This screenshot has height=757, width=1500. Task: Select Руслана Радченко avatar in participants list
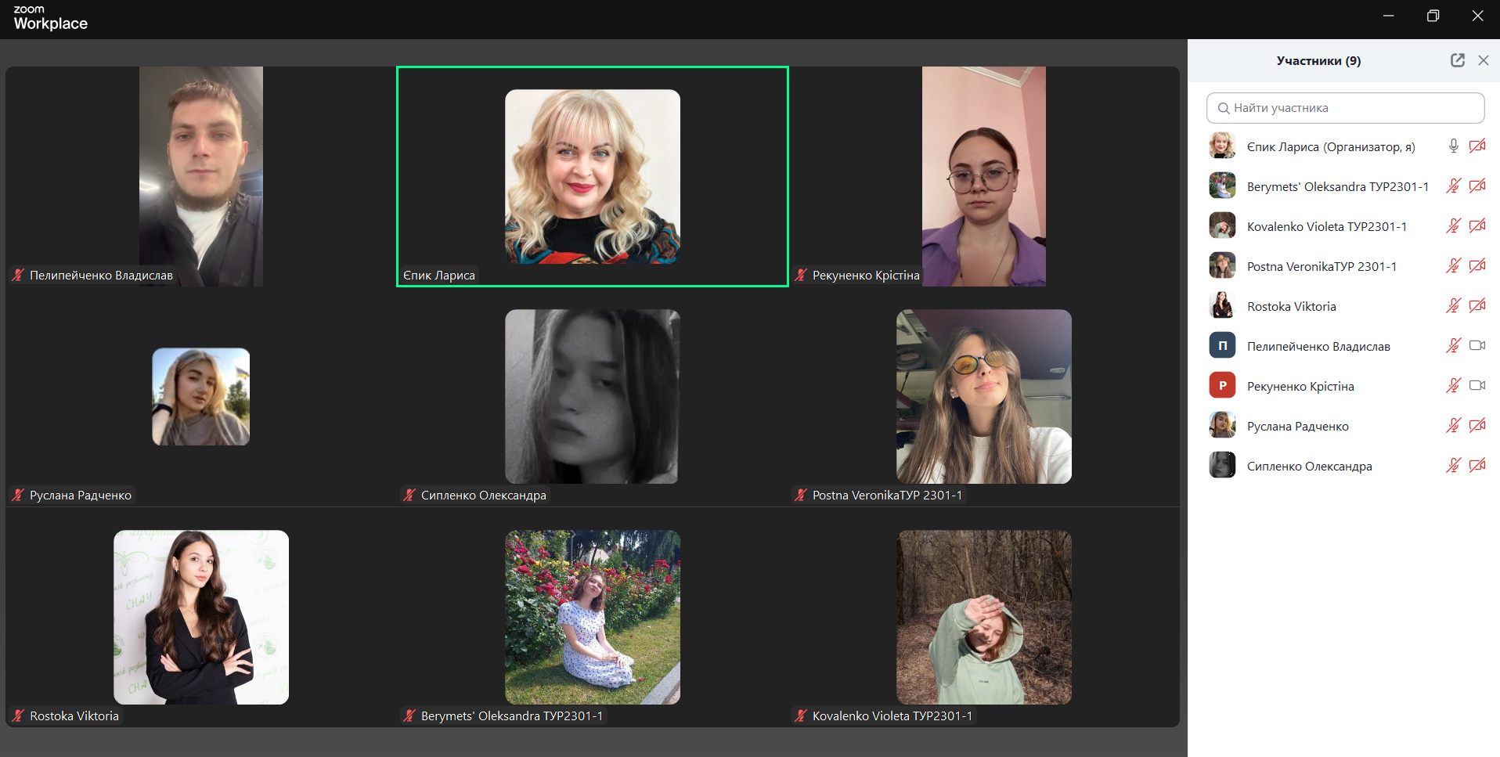1222,425
